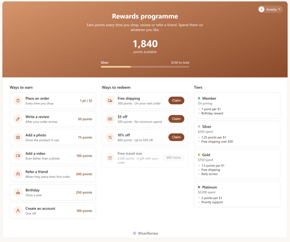290x242 pixels.
Task: Click the "100 points" value for Add a video
Action: (x=84, y=156)
